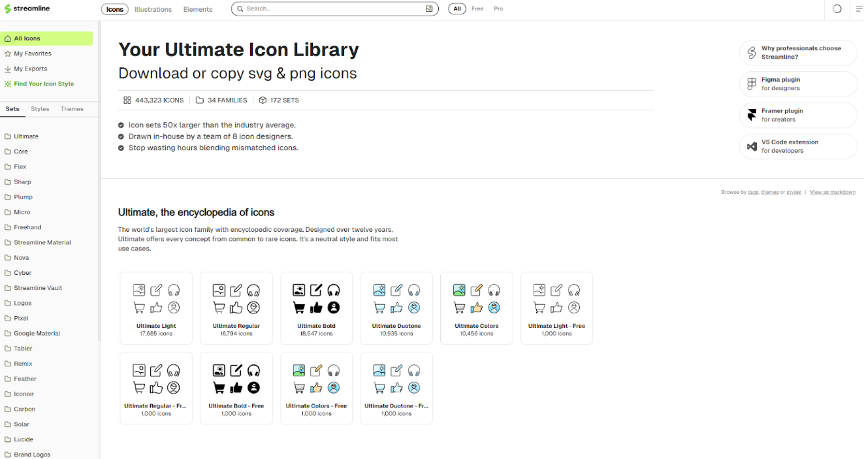
Task: Select the Feather set in sidebar
Action: (x=25, y=379)
